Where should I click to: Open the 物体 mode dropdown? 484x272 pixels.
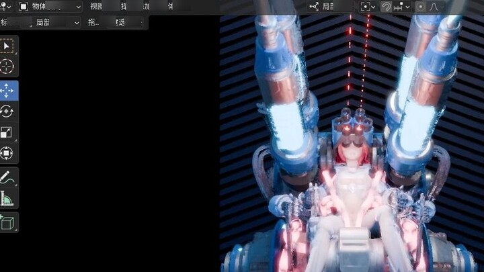50,7
